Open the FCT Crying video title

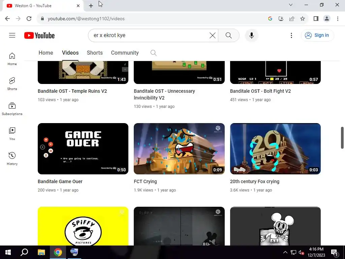pos(145,181)
